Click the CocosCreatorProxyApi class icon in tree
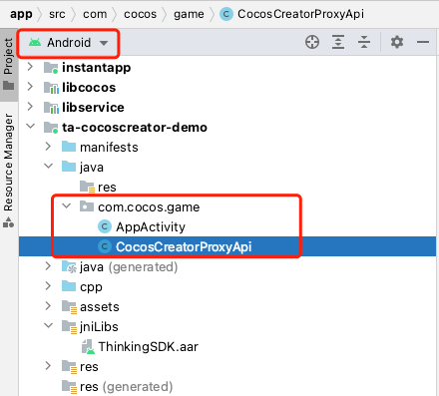This screenshot has height=396, width=439. tap(105, 246)
